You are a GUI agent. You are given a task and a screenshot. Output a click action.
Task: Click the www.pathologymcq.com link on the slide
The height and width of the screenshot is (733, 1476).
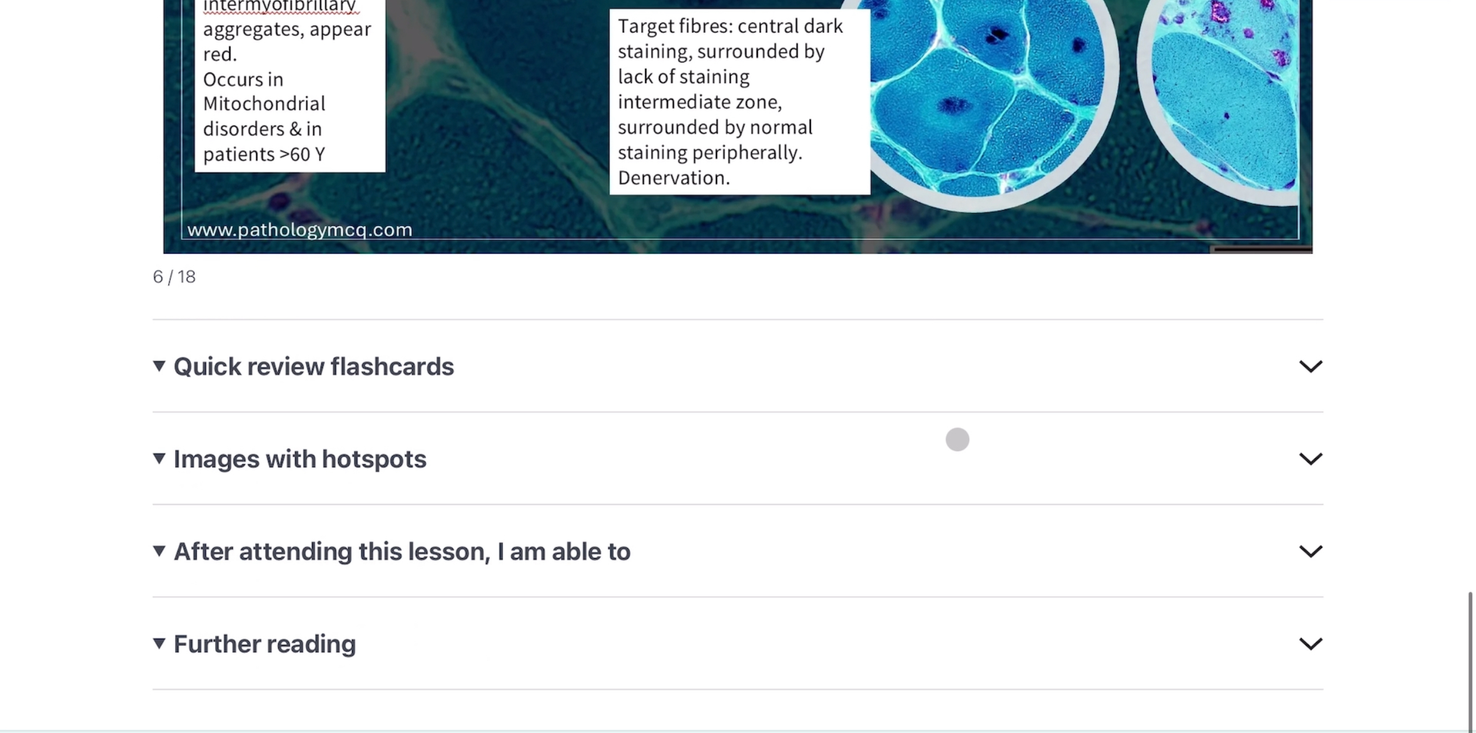pos(300,230)
